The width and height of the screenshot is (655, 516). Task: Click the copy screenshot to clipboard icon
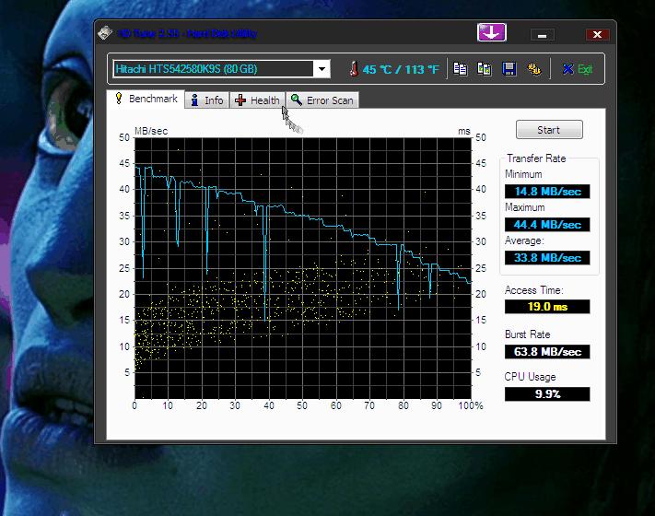(x=485, y=69)
